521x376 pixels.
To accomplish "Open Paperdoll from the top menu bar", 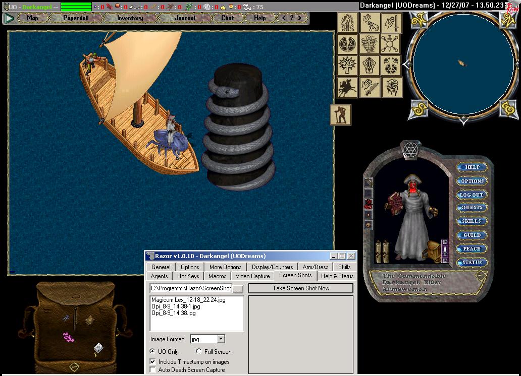I will (76, 18).
